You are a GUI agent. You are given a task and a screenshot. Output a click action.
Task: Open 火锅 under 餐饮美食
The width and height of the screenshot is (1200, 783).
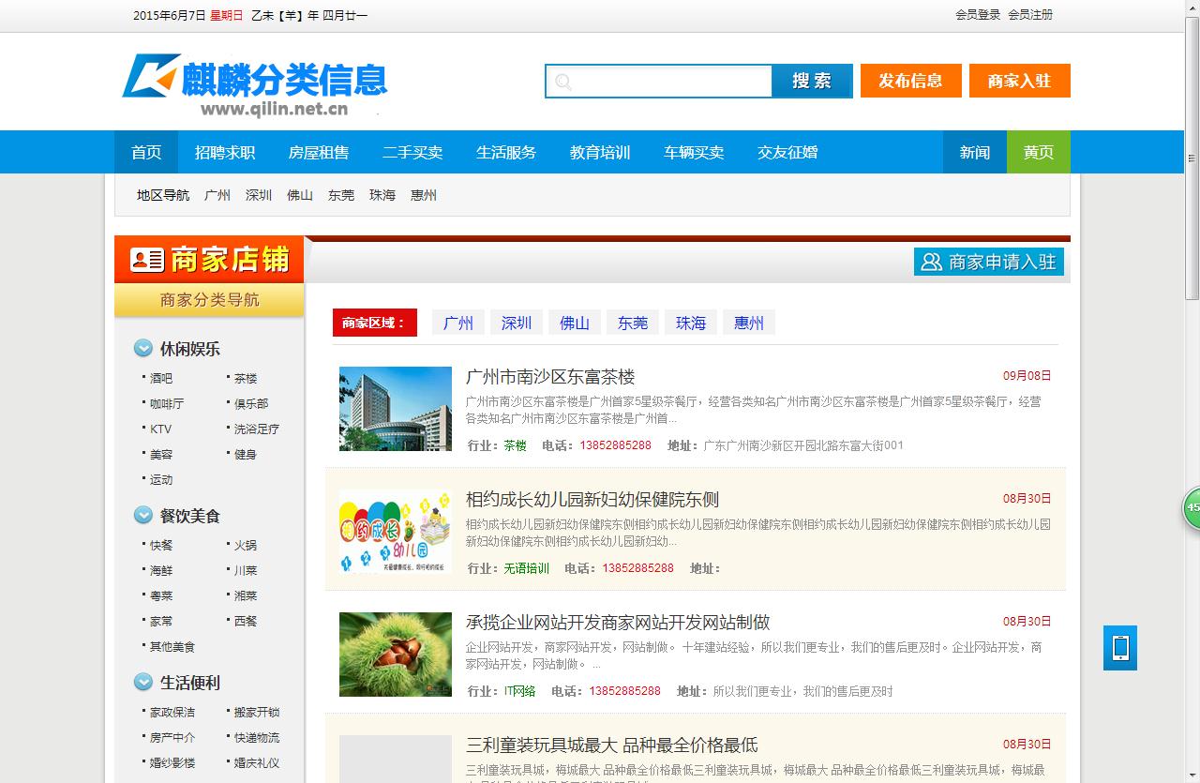tap(246, 546)
